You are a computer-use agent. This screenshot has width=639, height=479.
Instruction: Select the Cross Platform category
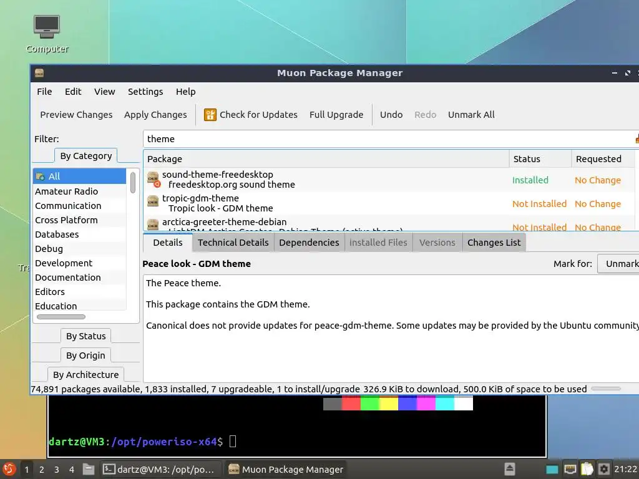click(x=80, y=220)
